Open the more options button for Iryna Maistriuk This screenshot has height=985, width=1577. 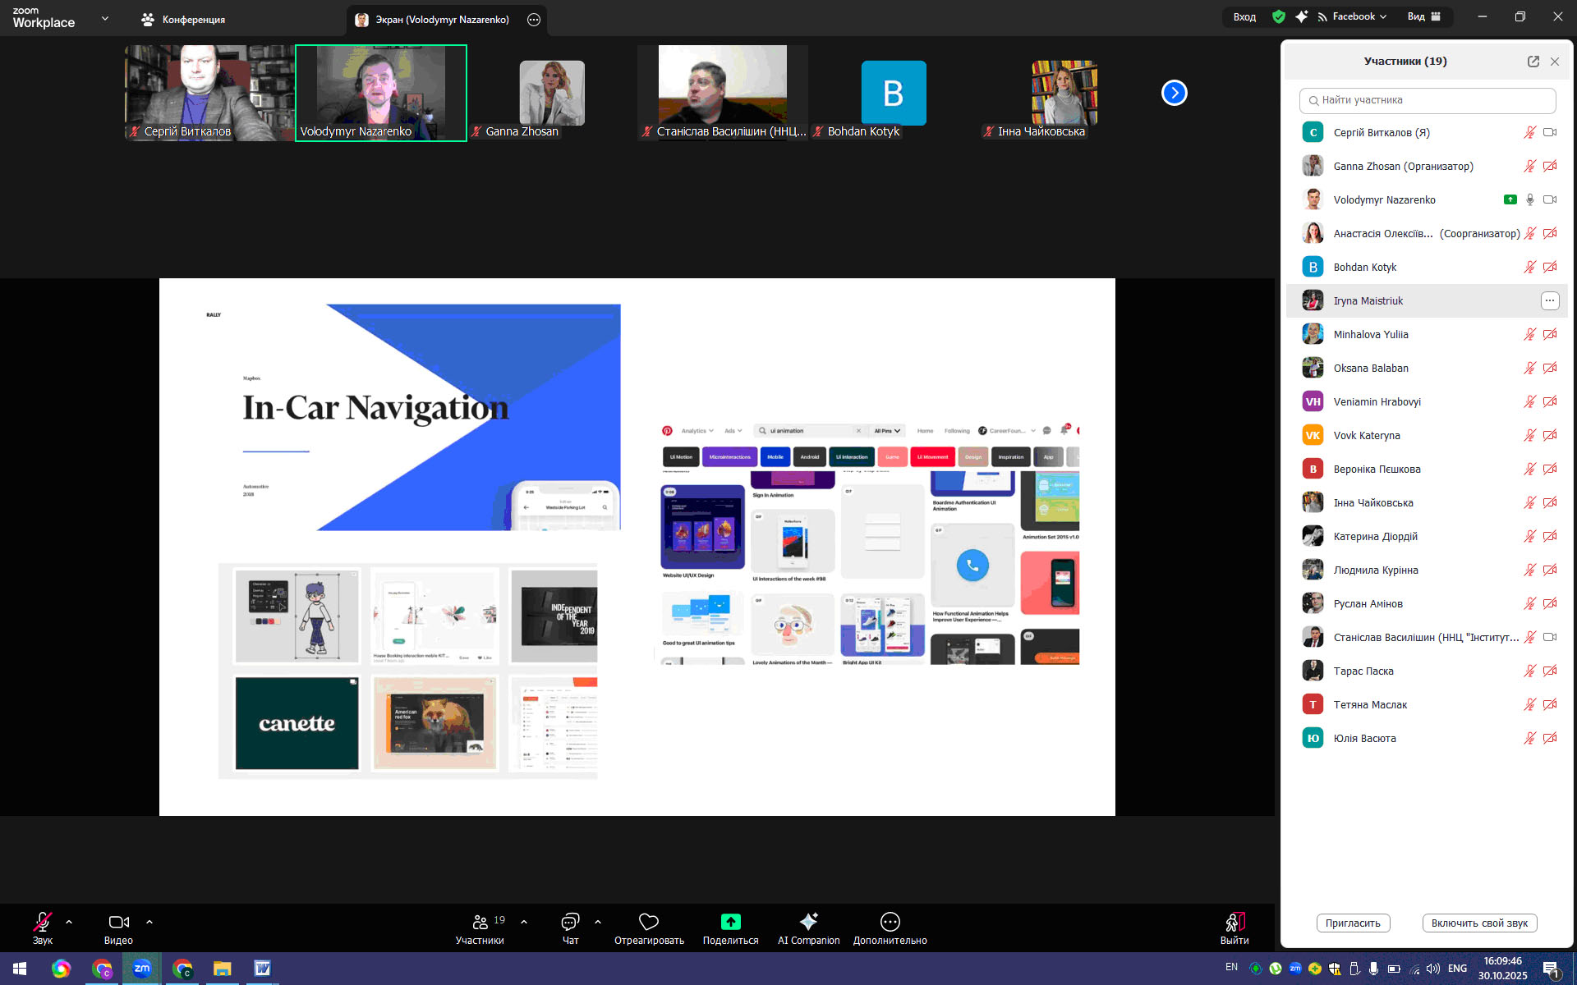1549,300
